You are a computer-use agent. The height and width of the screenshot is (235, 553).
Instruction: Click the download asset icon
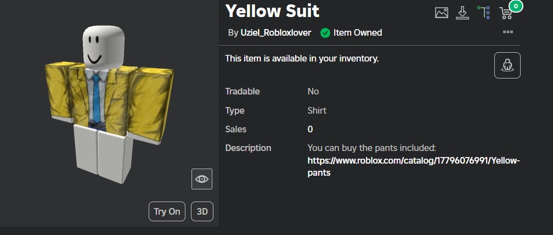[x=462, y=13]
